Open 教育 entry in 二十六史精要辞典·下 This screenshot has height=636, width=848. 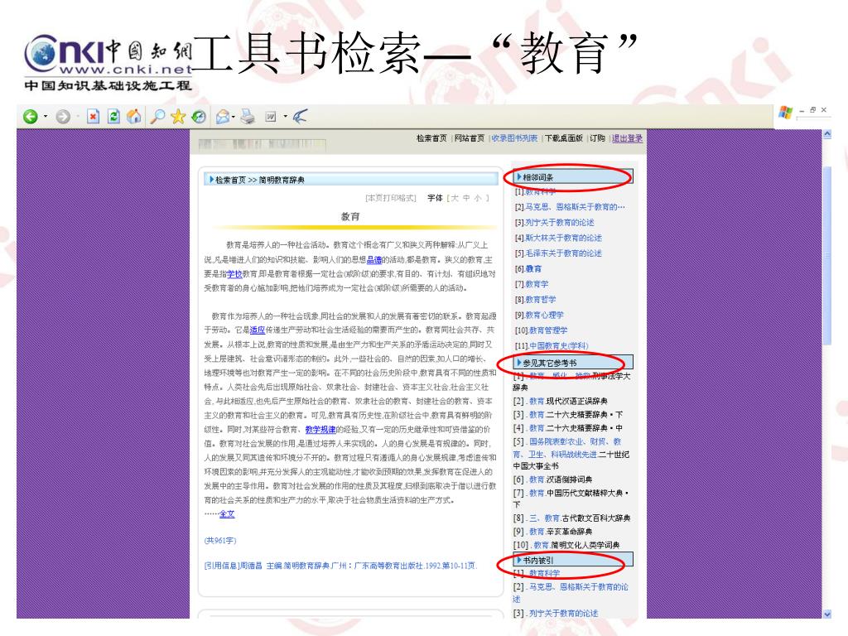537,414
